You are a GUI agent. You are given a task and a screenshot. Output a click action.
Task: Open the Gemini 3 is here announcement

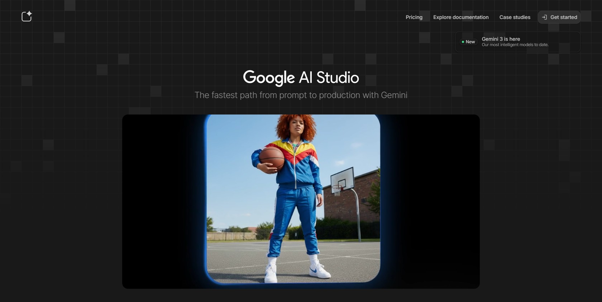point(517,42)
